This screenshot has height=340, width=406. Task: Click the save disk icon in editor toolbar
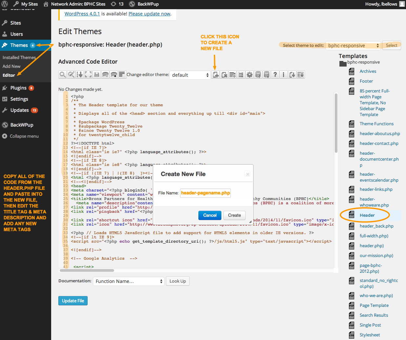point(97,75)
